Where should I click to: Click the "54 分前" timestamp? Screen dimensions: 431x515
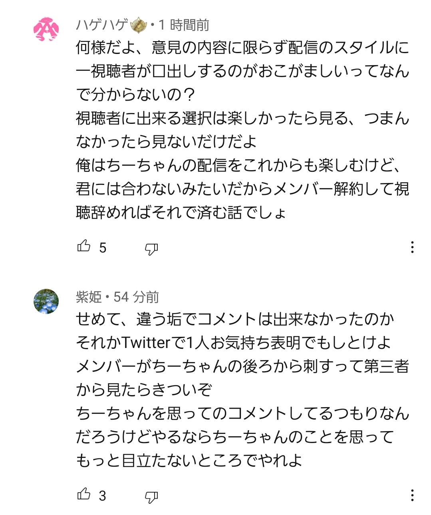coord(136,297)
